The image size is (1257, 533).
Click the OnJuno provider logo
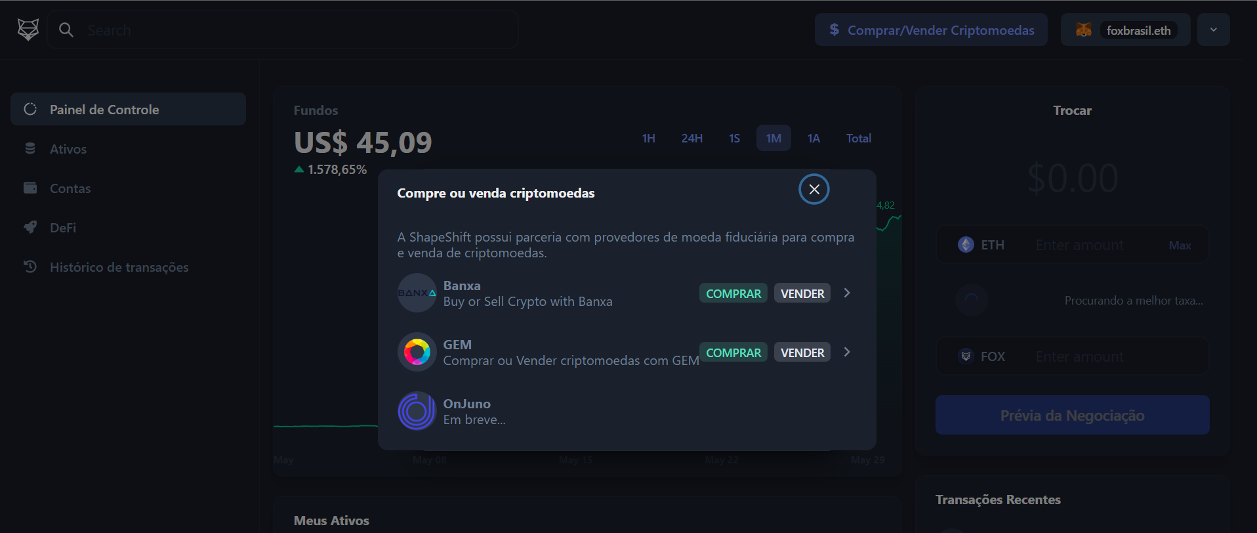tap(417, 411)
